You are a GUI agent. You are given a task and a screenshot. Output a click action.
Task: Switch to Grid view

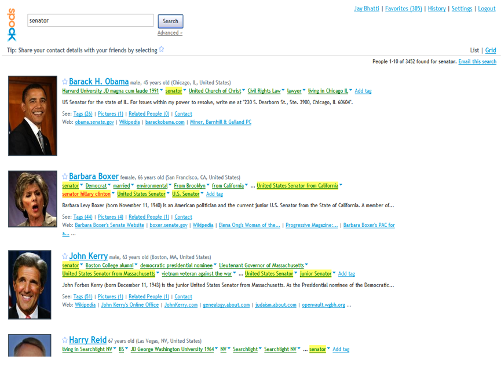tap(491, 50)
